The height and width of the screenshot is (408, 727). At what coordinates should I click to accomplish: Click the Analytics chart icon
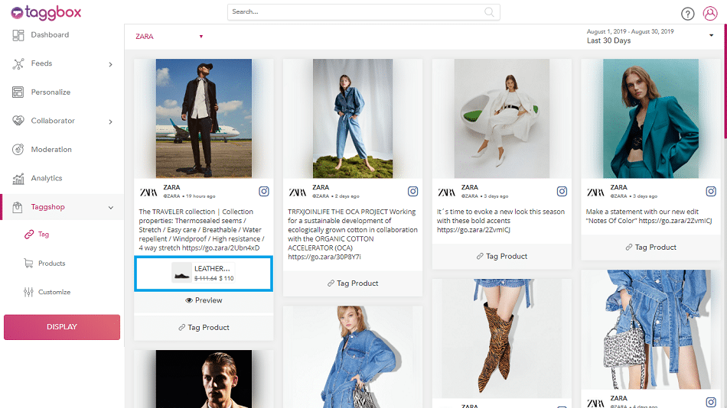(x=18, y=178)
